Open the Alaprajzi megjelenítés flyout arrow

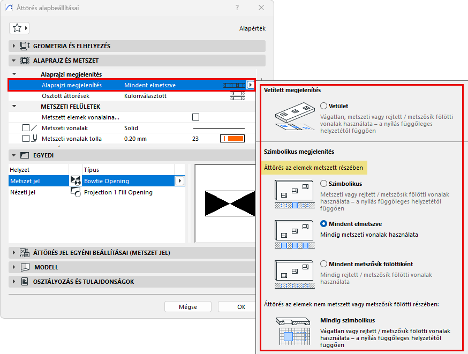251,85
